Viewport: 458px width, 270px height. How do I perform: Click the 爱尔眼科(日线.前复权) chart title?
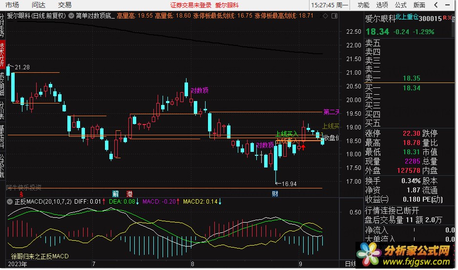coord(37,16)
